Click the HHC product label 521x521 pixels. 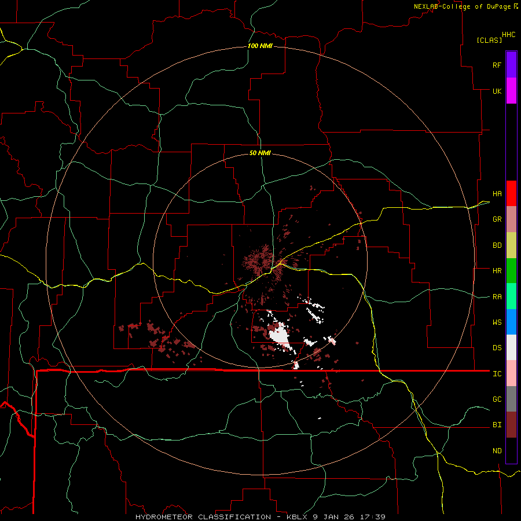pos(509,35)
